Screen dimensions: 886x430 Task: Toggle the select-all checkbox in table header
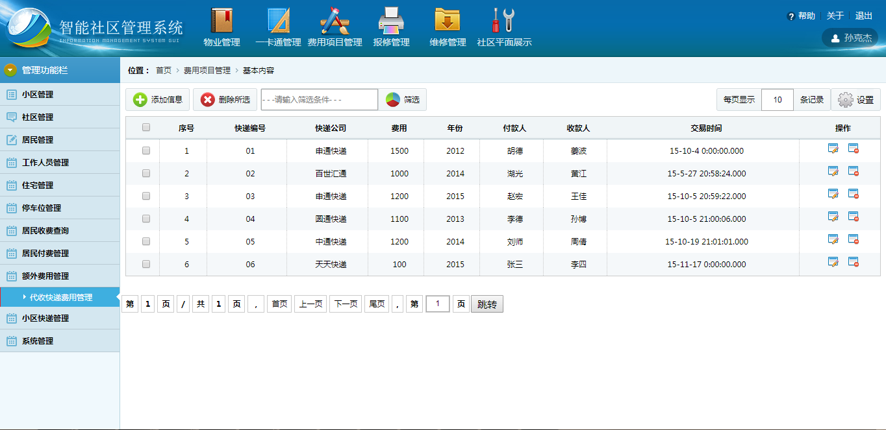click(x=146, y=128)
